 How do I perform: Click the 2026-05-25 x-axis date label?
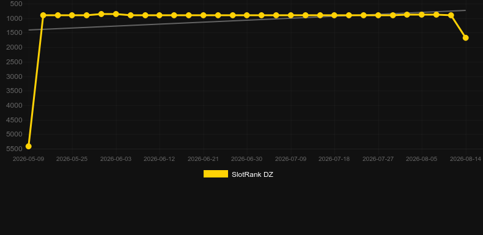click(x=72, y=159)
